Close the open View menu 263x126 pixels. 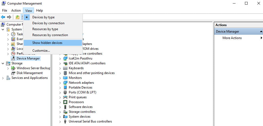29,10
